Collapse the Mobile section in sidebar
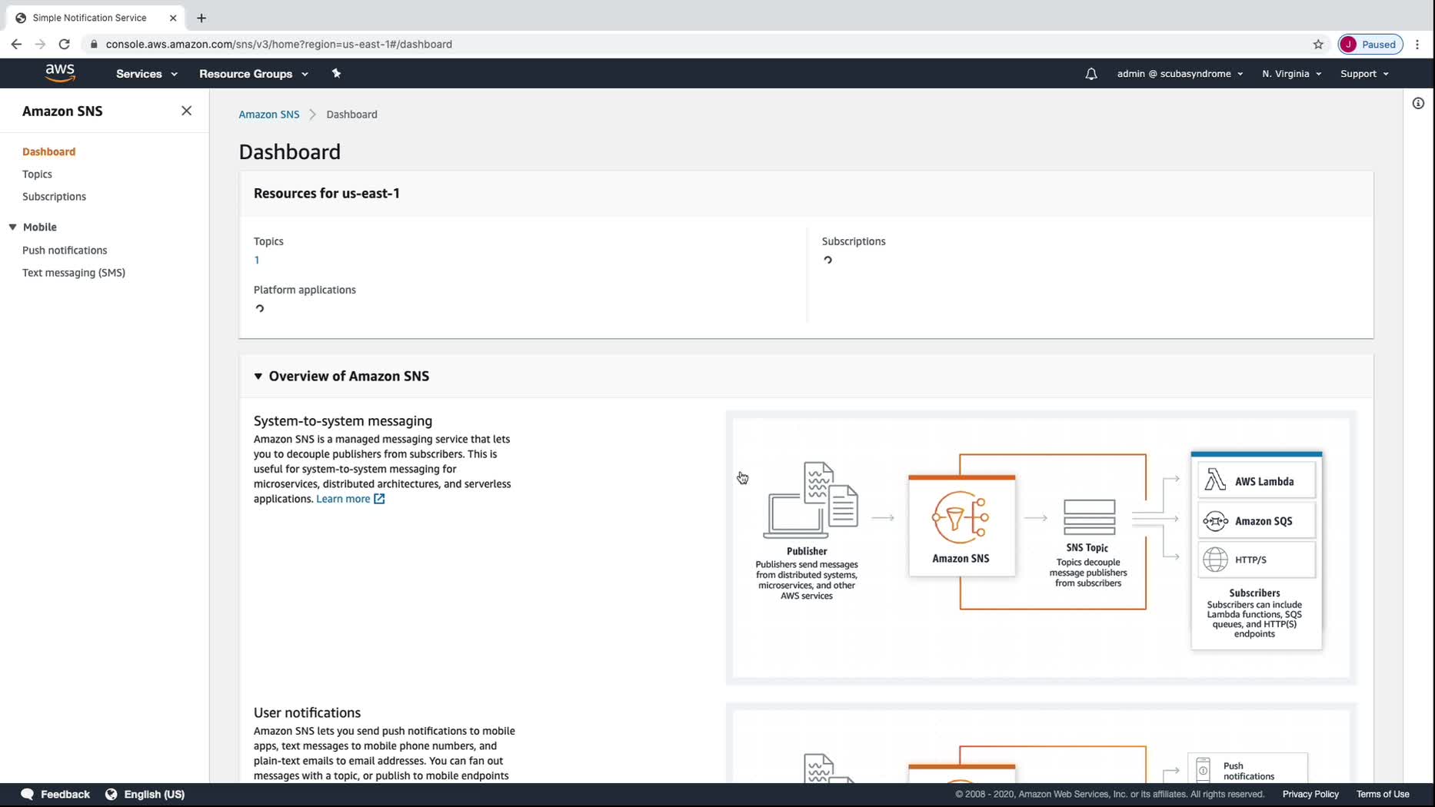 (13, 227)
